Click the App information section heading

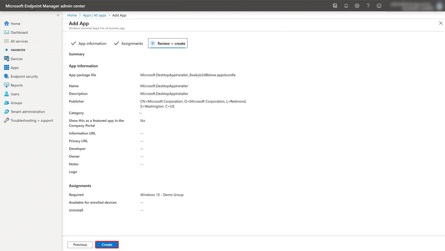point(83,66)
